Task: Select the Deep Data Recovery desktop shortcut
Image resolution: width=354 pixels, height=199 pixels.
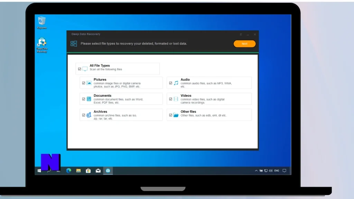Action: pyautogui.click(x=42, y=45)
